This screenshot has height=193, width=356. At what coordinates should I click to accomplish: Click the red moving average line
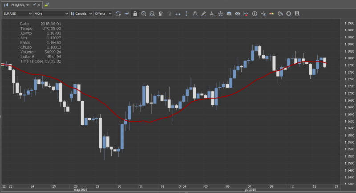tap(133, 121)
